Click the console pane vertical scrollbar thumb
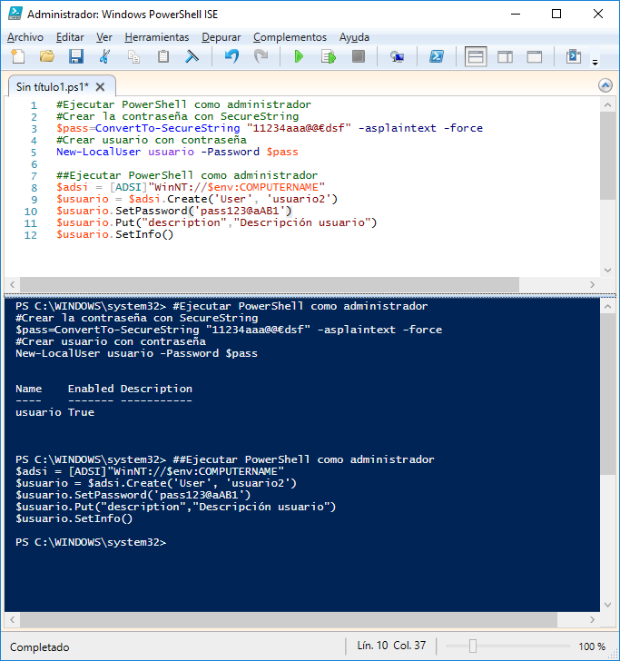 (607, 394)
